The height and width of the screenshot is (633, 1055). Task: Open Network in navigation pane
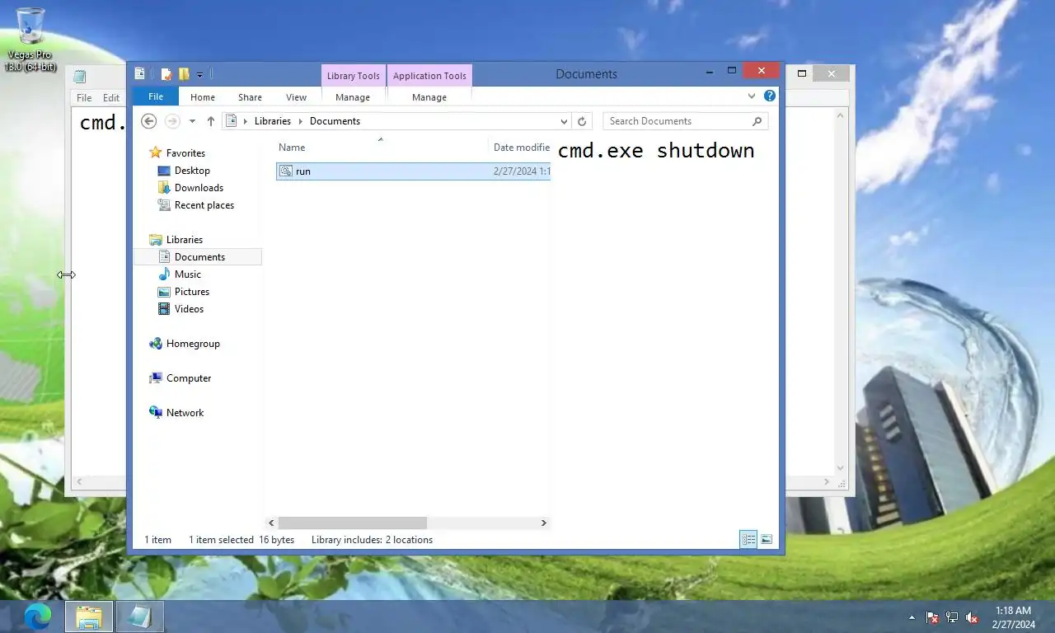click(185, 413)
